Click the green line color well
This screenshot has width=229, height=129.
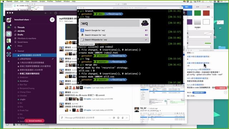[208, 43]
